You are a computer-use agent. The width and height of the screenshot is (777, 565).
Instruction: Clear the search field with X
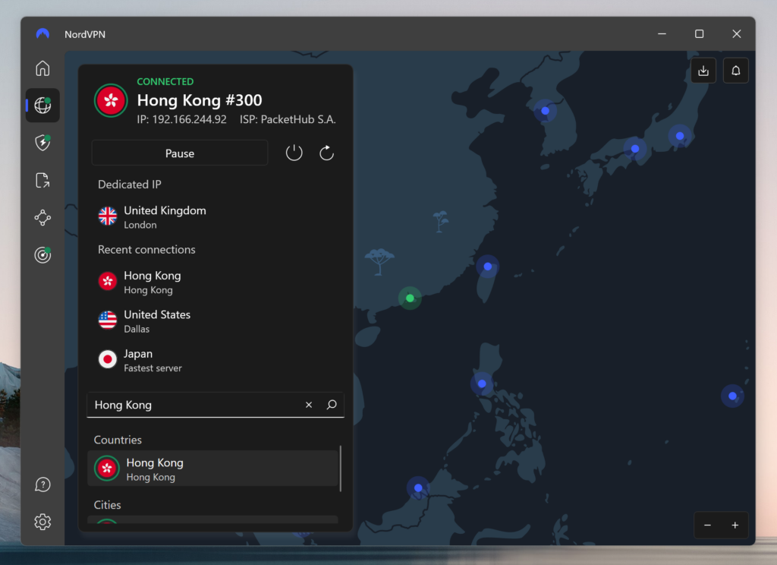(309, 405)
